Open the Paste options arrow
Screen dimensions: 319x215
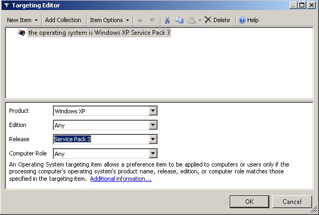tap(200, 20)
